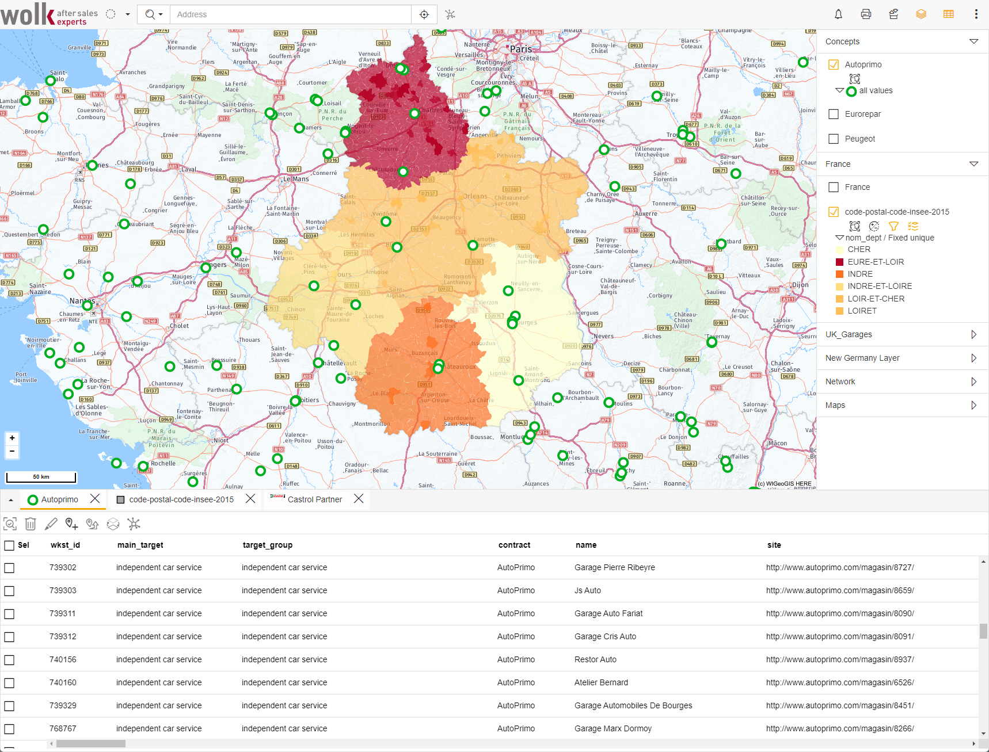Zoom in on the map
The height and width of the screenshot is (752, 989).
(12, 438)
